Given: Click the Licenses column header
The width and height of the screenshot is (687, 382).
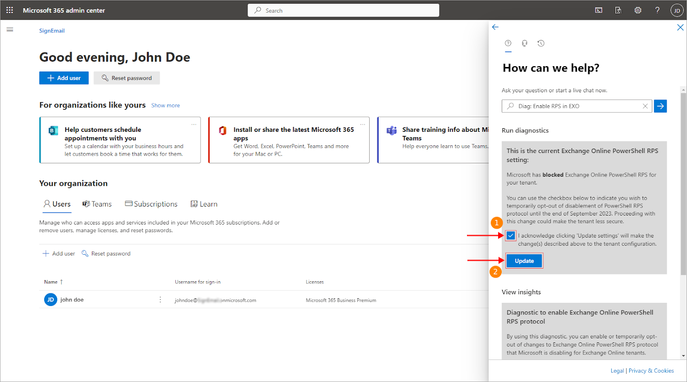Looking at the screenshot, I should [x=315, y=282].
